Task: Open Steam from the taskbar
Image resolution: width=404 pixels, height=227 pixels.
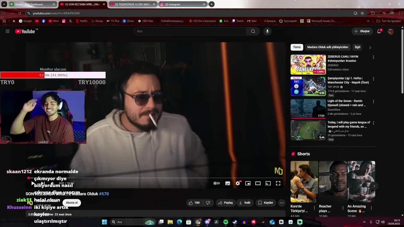Action: (x=235, y=222)
